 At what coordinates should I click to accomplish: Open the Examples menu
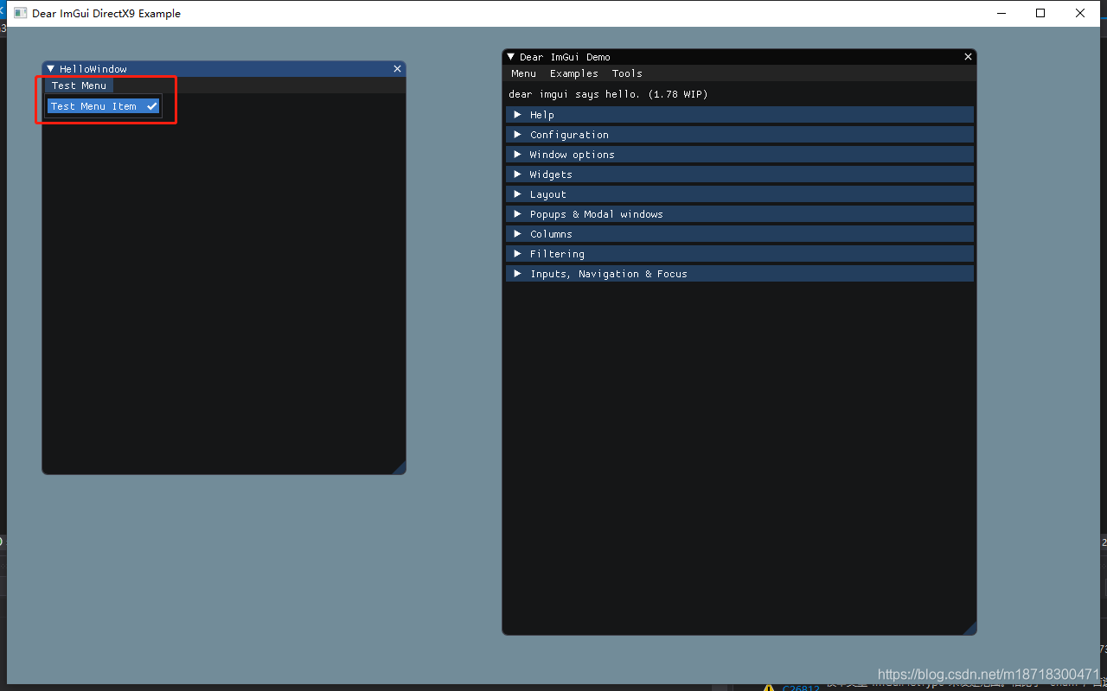(x=574, y=73)
